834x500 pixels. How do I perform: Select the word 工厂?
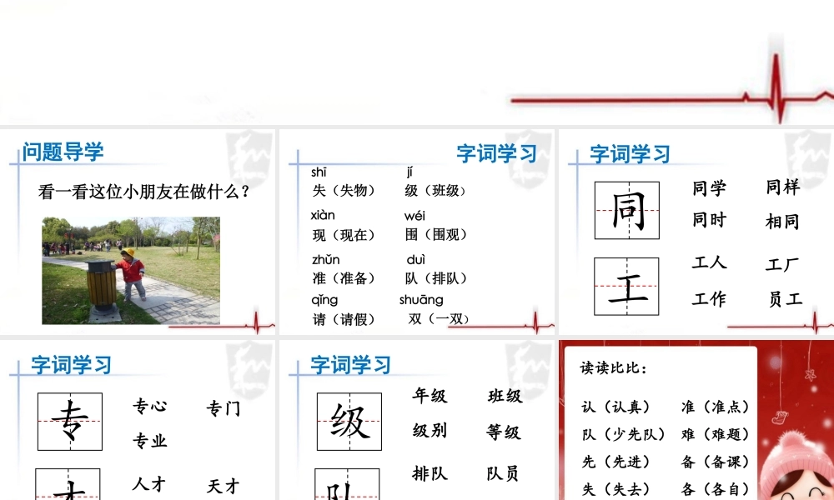pos(782,263)
